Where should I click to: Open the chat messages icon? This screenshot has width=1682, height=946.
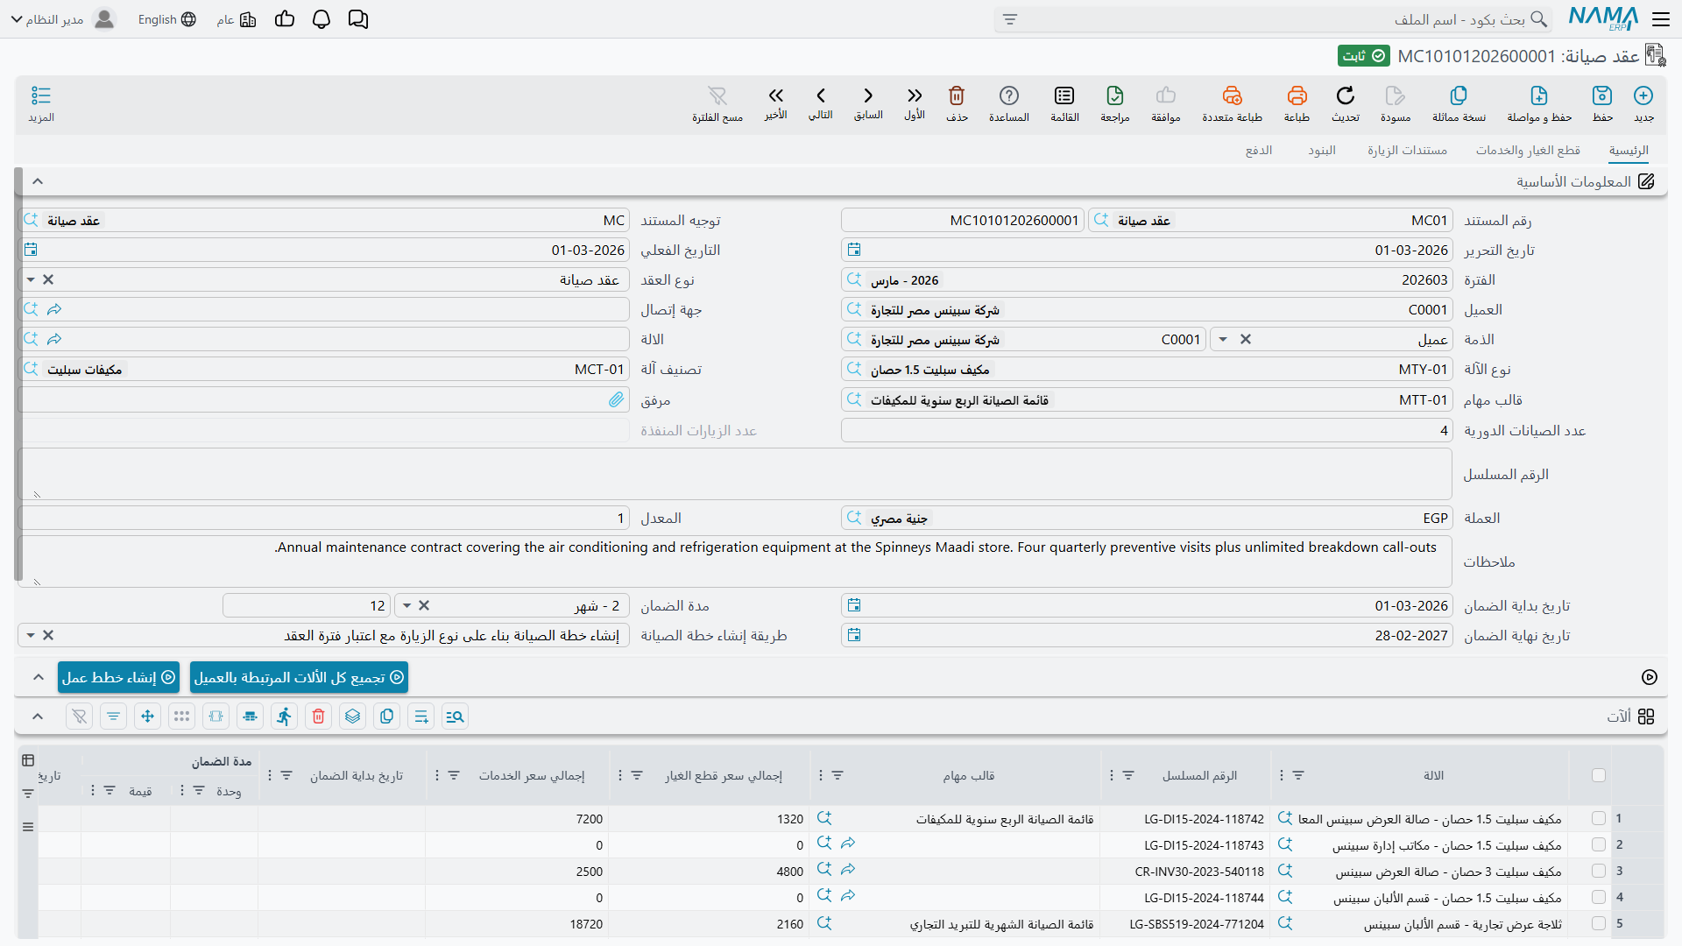[x=358, y=19]
